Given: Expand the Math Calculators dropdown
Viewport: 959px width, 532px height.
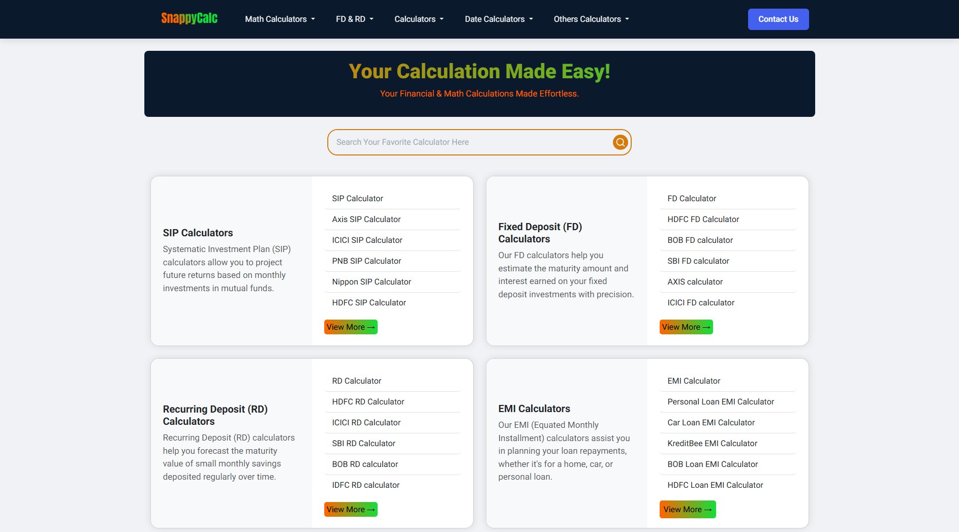Looking at the screenshot, I should click(x=280, y=19).
